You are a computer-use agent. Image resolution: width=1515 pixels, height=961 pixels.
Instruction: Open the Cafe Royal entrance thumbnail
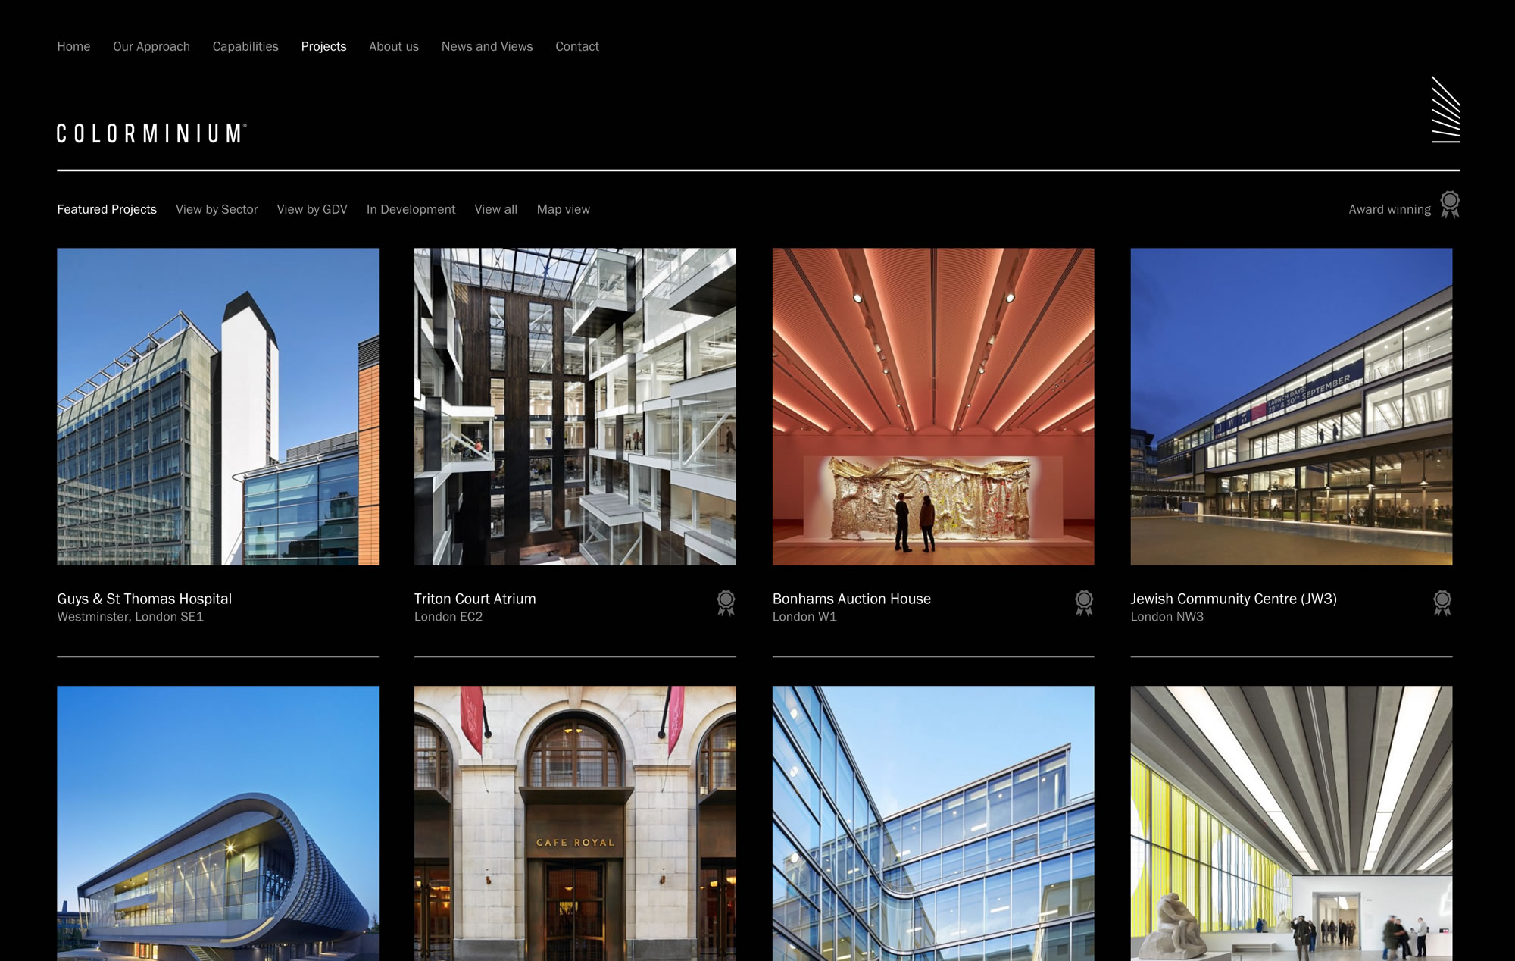pos(575,823)
